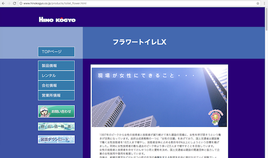The width and height of the screenshot is (268, 158).
Task: Open the レンタル menu item
Action: pos(56,75)
